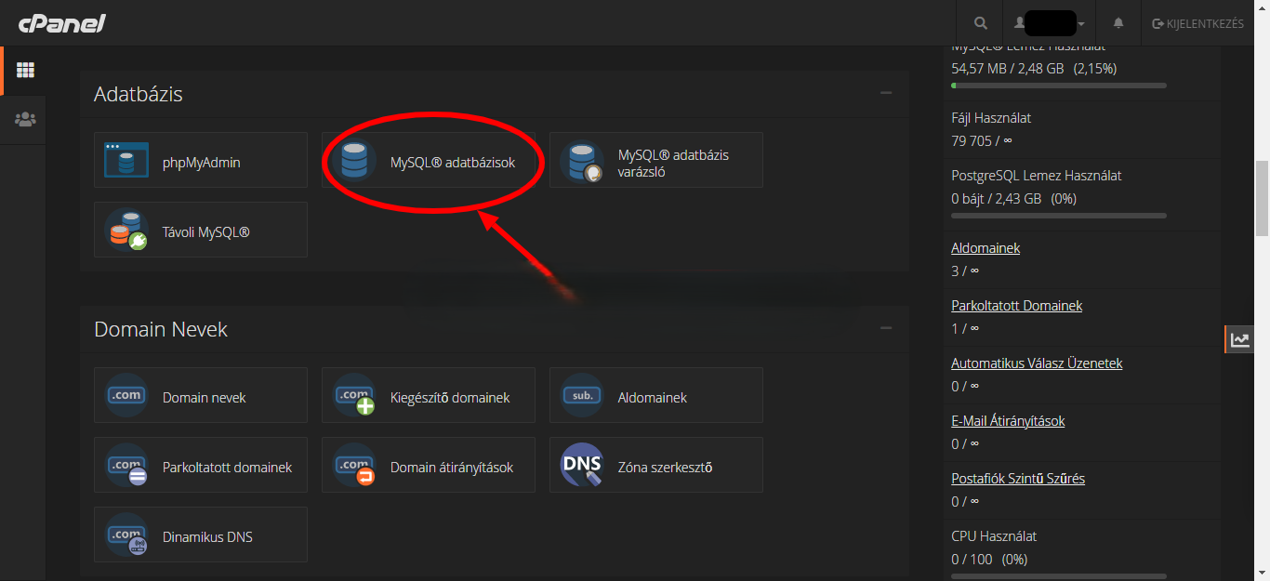Viewport: 1270px width, 581px height.
Task: Collapse the Adatbázis section
Action: coord(886,93)
